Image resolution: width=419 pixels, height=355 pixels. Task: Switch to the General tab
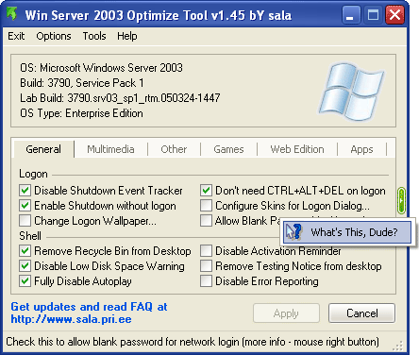43,149
